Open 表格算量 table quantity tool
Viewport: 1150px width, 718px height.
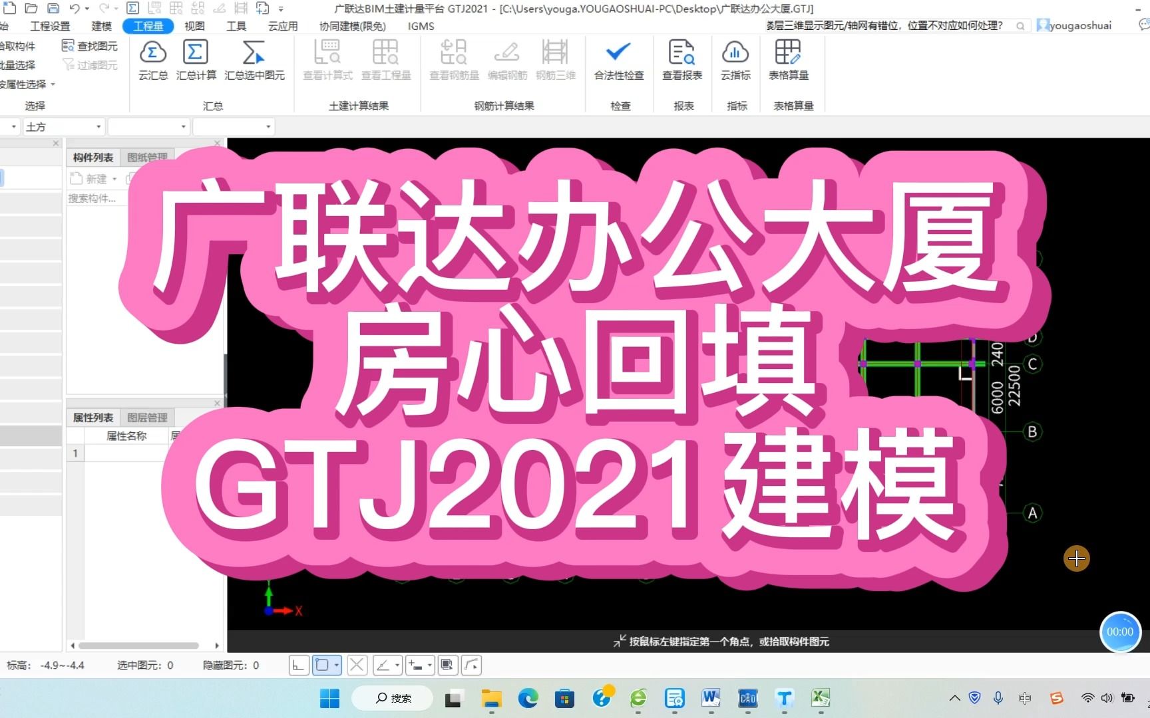[789, 60]
